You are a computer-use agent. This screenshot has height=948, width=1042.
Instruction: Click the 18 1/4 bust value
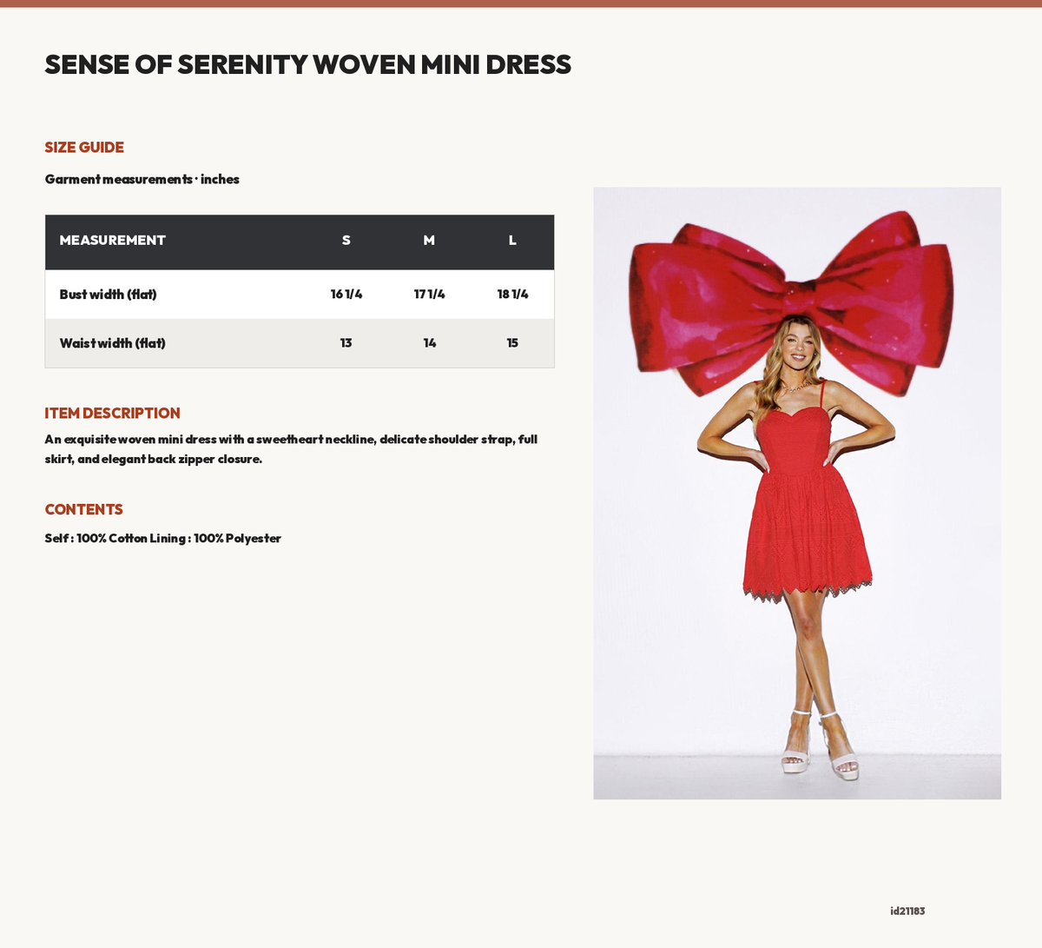coord(512,295)
